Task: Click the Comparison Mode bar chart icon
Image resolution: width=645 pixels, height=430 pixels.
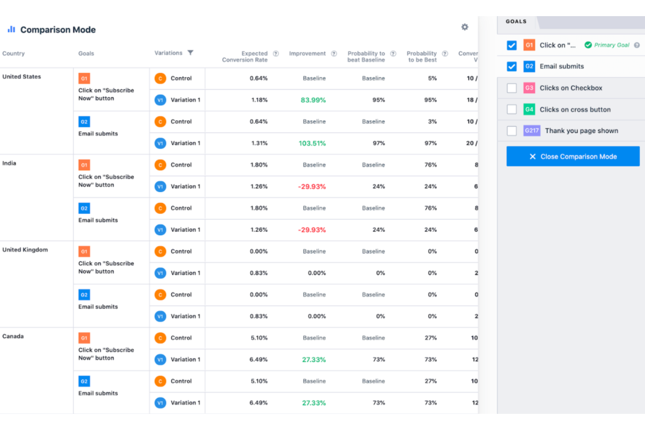Action: [11, 29]
